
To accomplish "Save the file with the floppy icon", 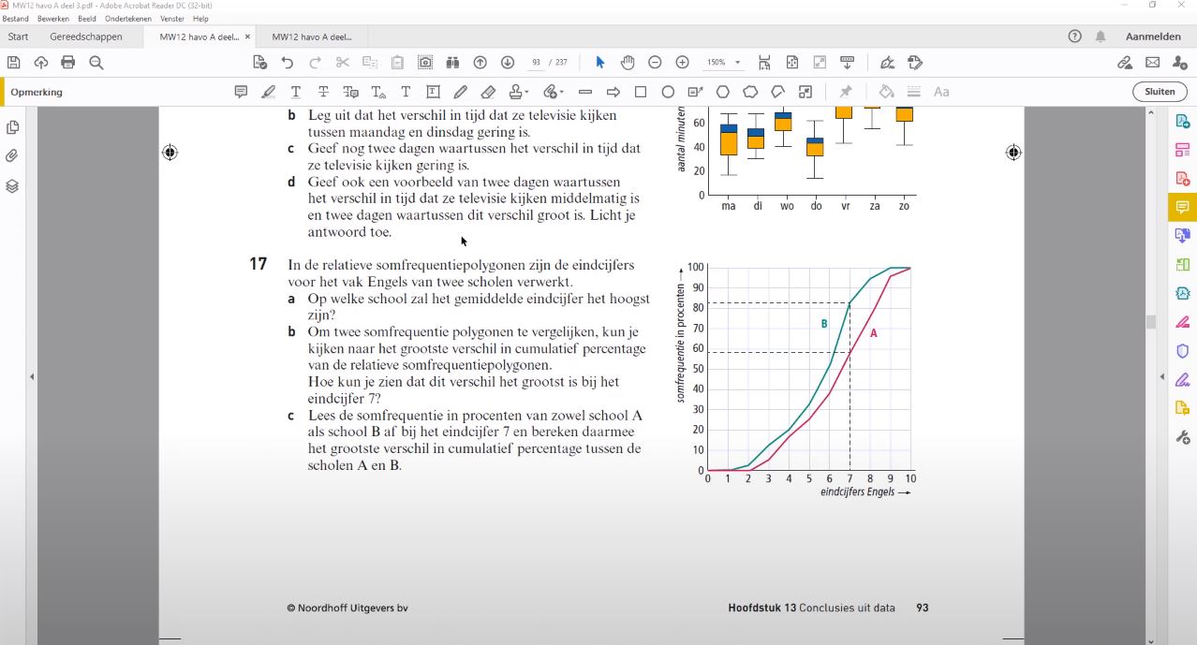I will (x=13, y=62).
